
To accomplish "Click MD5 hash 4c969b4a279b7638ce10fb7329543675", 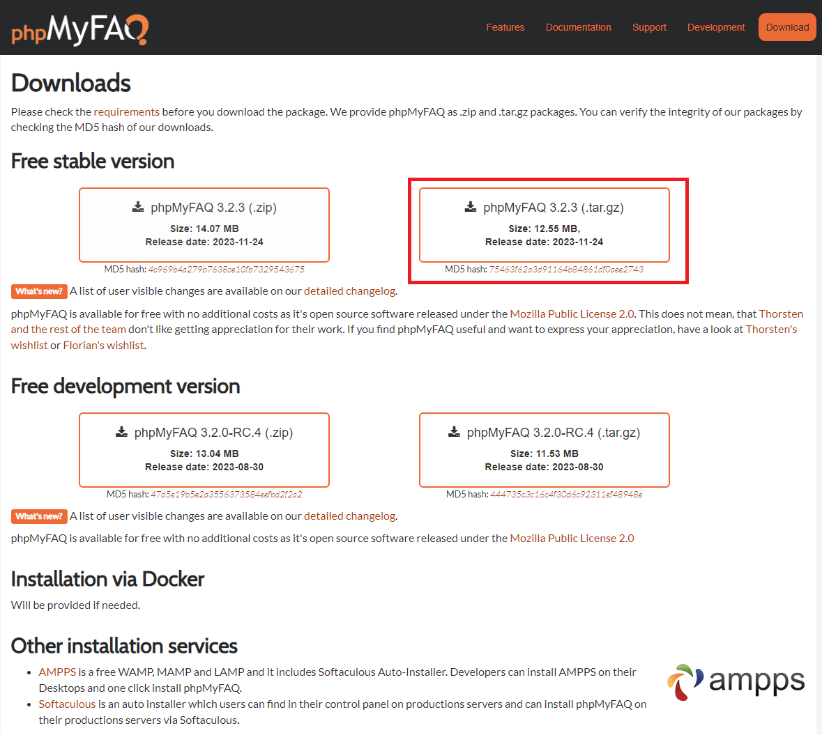I will click(226, 270).
